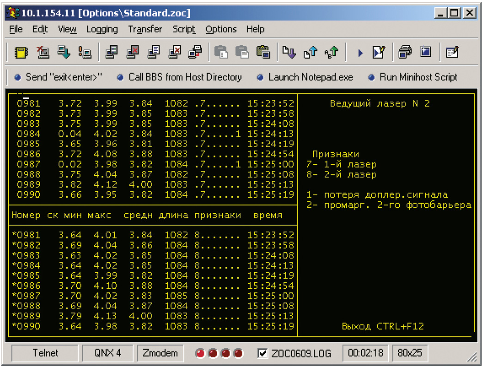Click the Zmodem protocol status field
483x367 pixels.
click(x=160, y=353)
